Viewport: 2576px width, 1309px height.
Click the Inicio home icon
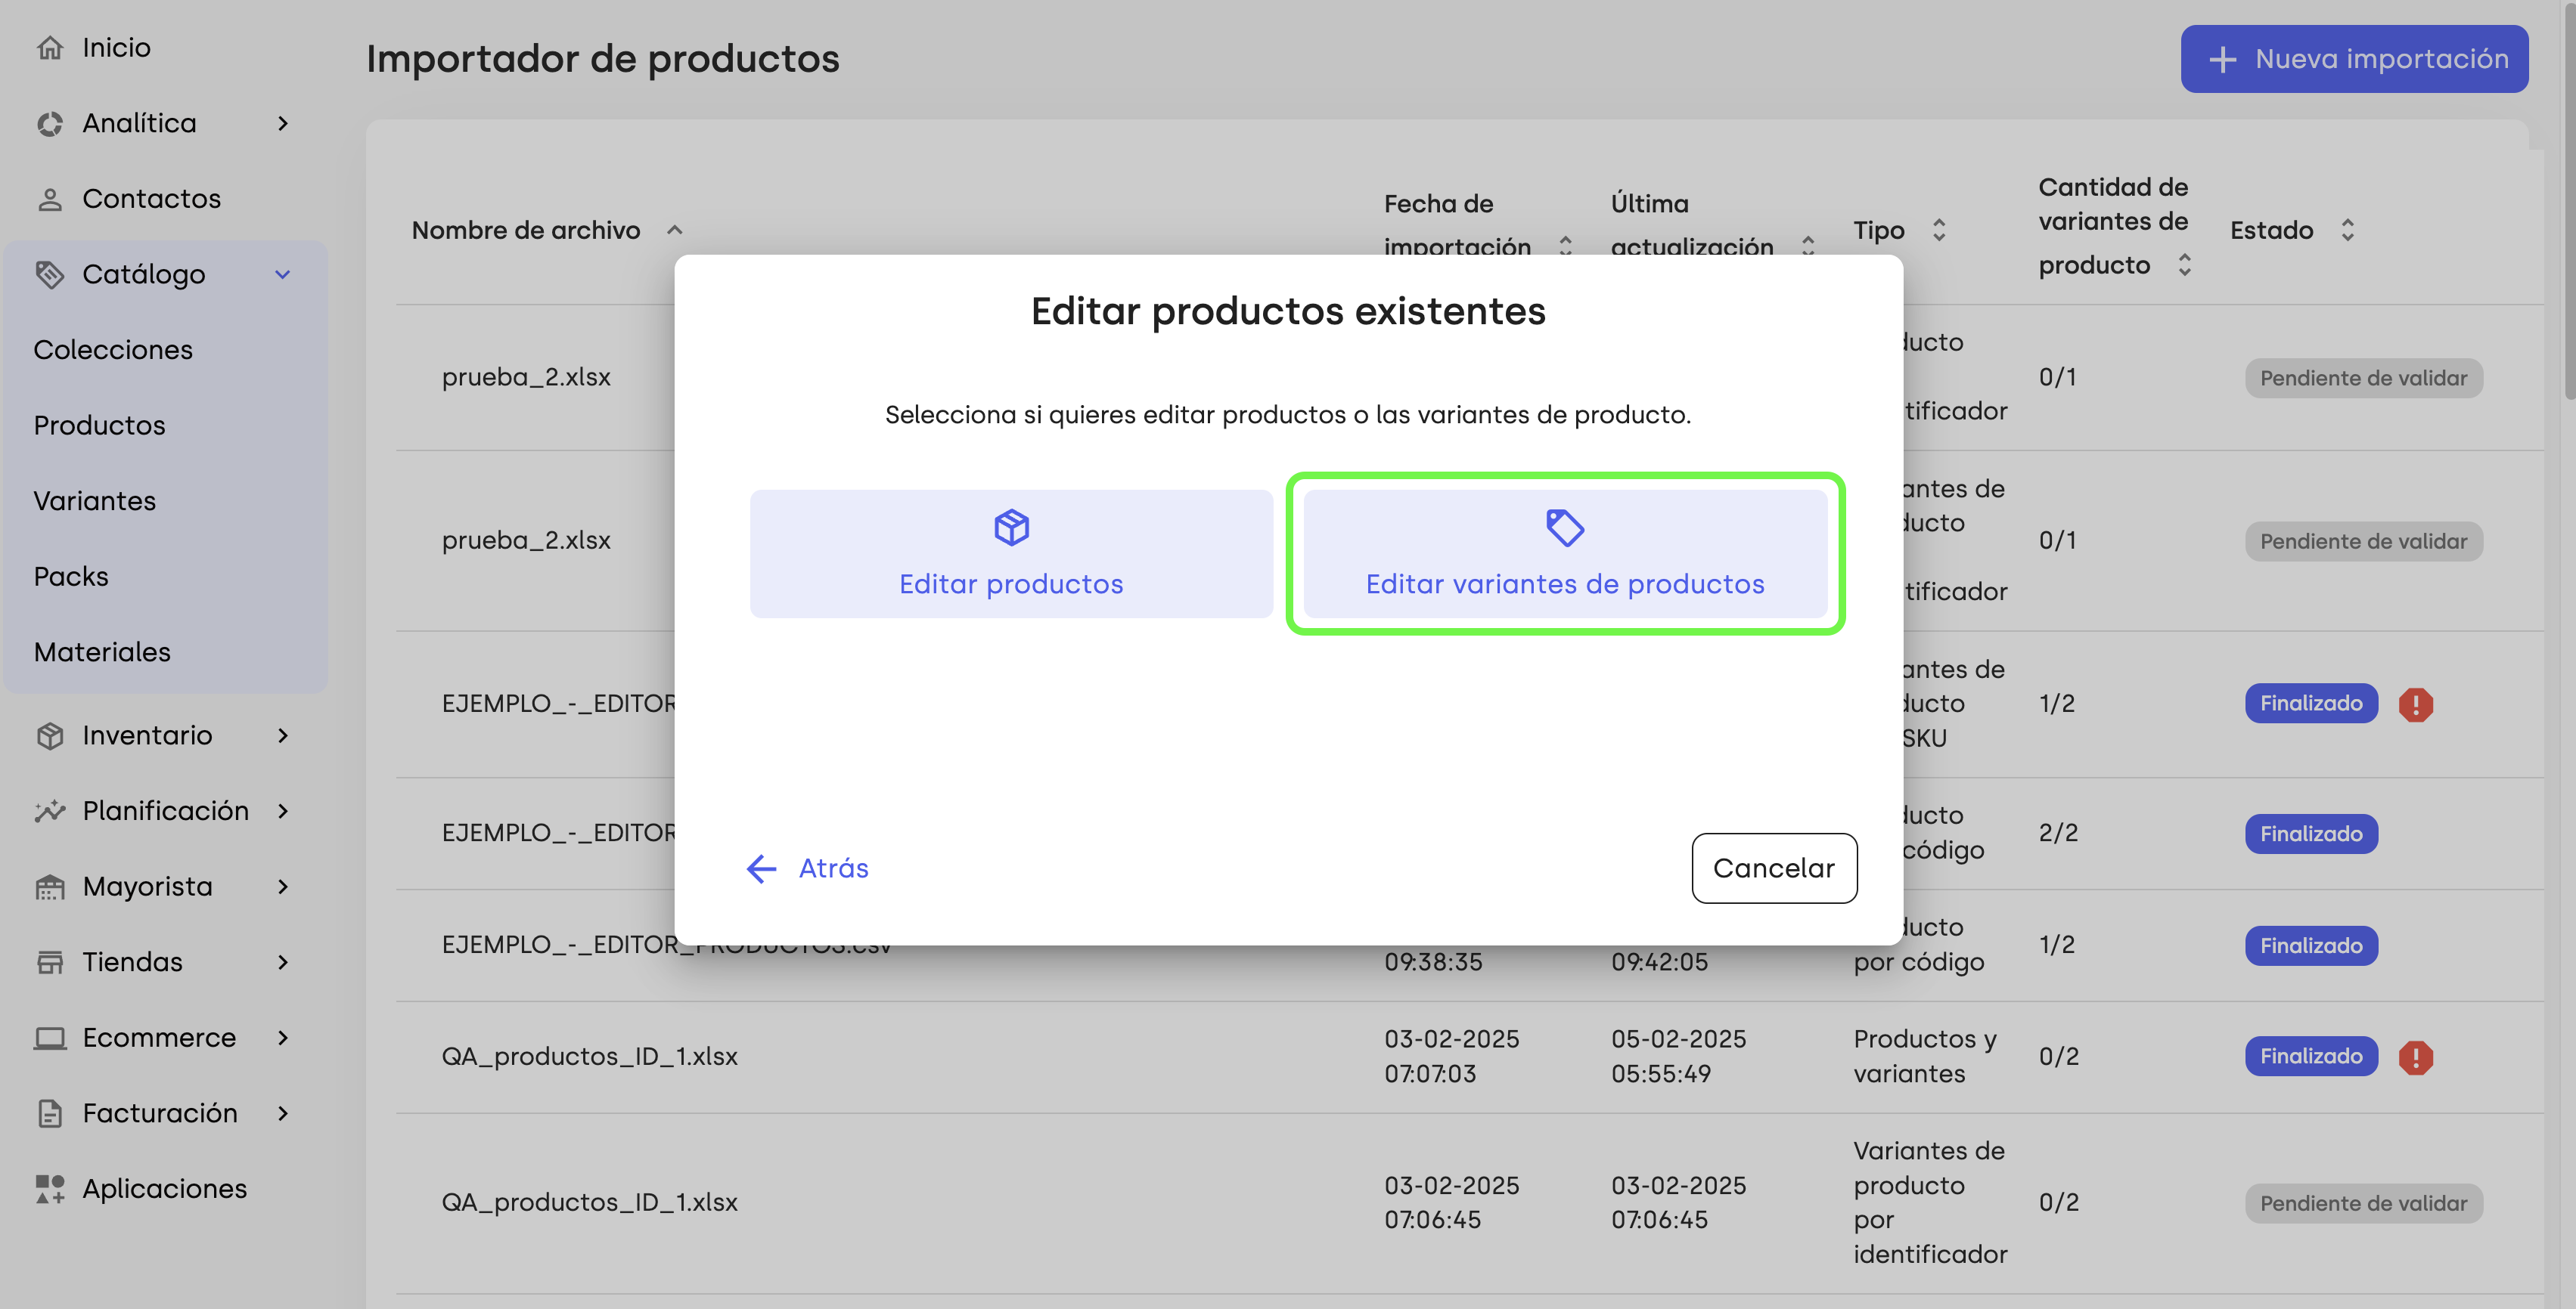[50, 47]
